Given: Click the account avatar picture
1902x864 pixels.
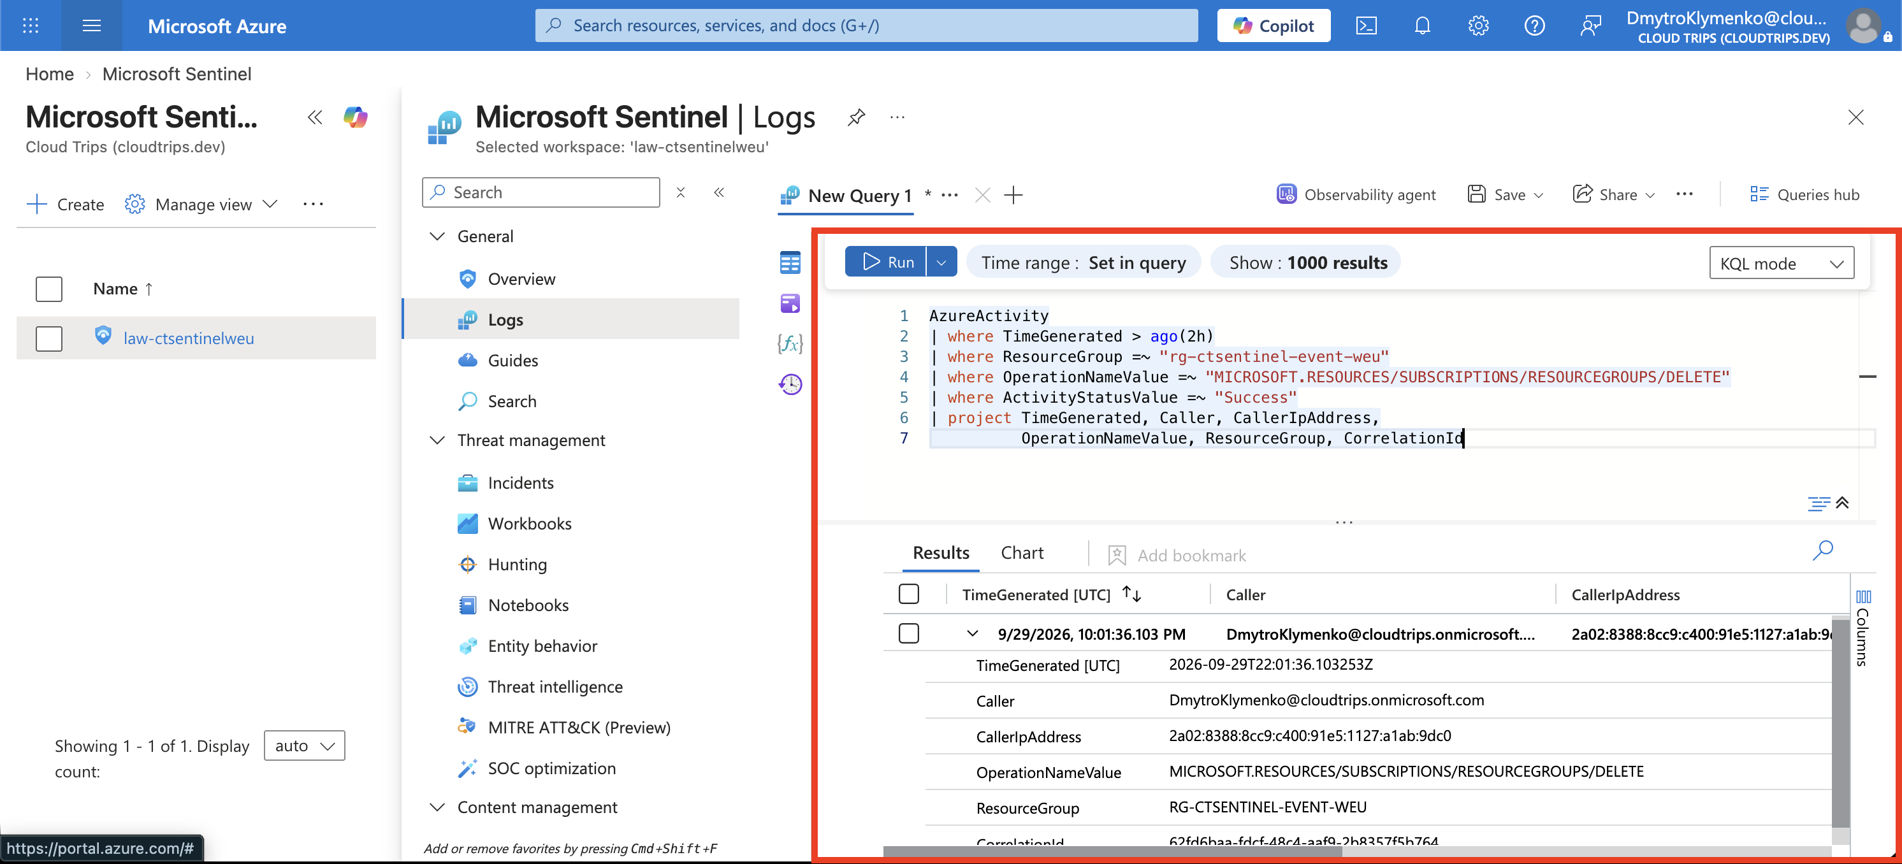Looking at the screenshot, I should (1864, 26).
